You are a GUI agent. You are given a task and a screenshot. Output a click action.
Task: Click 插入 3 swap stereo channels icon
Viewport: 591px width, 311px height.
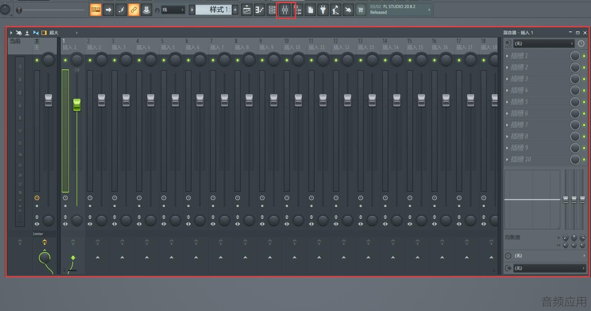click(115, 224)
